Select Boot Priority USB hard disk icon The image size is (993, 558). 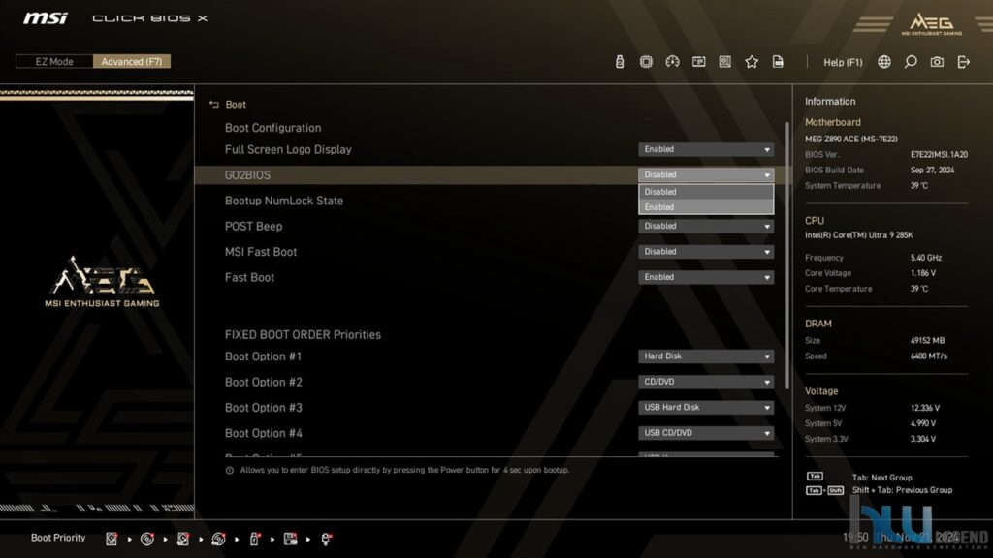pos(183,539)
